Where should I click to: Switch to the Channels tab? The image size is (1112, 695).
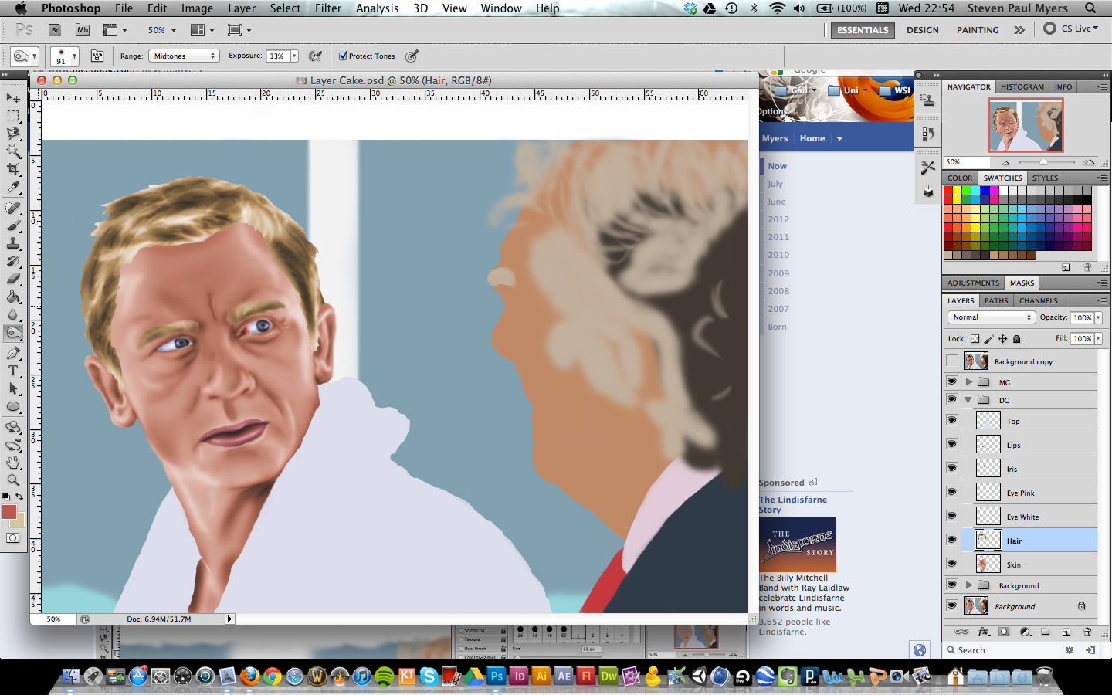click(x=1038, y=300)
